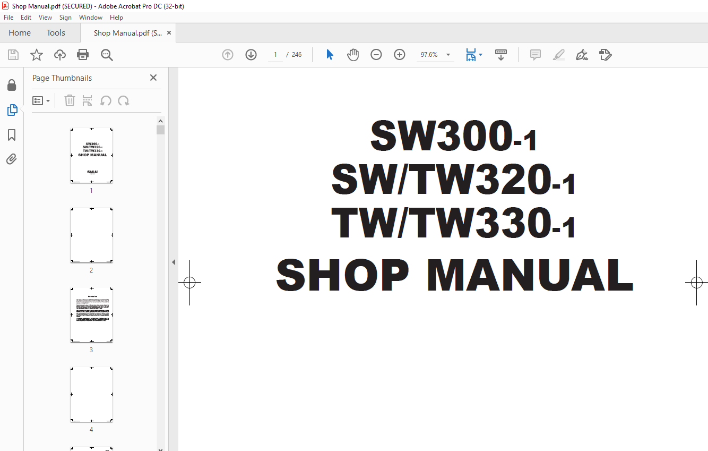The height and width of the screenshot is (451, 708).
Task: Go to next page arrow
Action: [x=251, y=55]
